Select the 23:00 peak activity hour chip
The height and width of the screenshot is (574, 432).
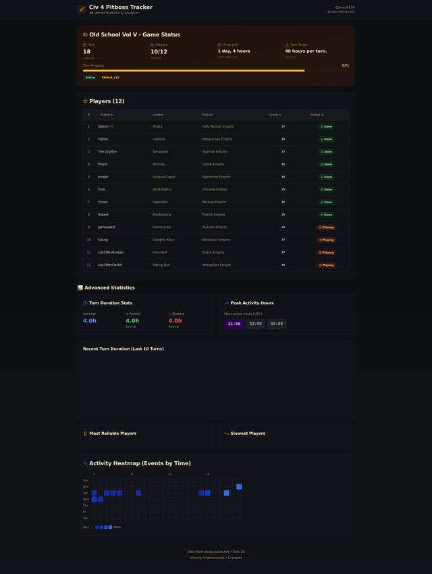(256, 323)
